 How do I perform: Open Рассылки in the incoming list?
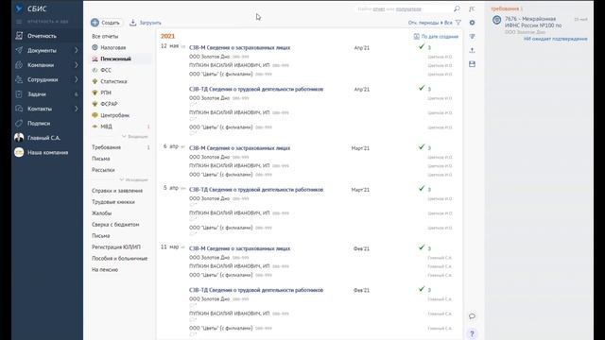tap(103, 170)
